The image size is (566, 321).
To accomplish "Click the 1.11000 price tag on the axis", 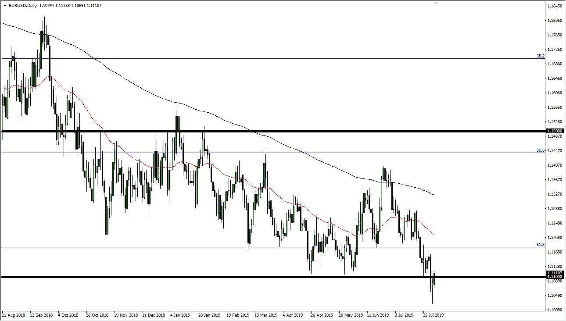I will point(555,277).
